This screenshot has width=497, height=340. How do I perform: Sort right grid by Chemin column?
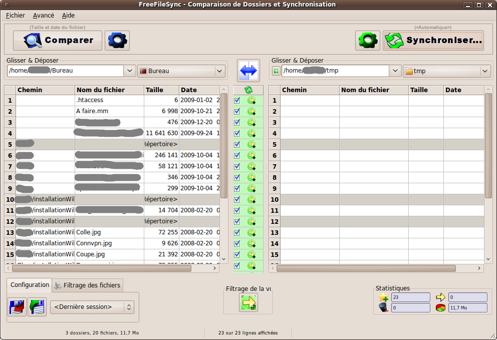[310, 90]
